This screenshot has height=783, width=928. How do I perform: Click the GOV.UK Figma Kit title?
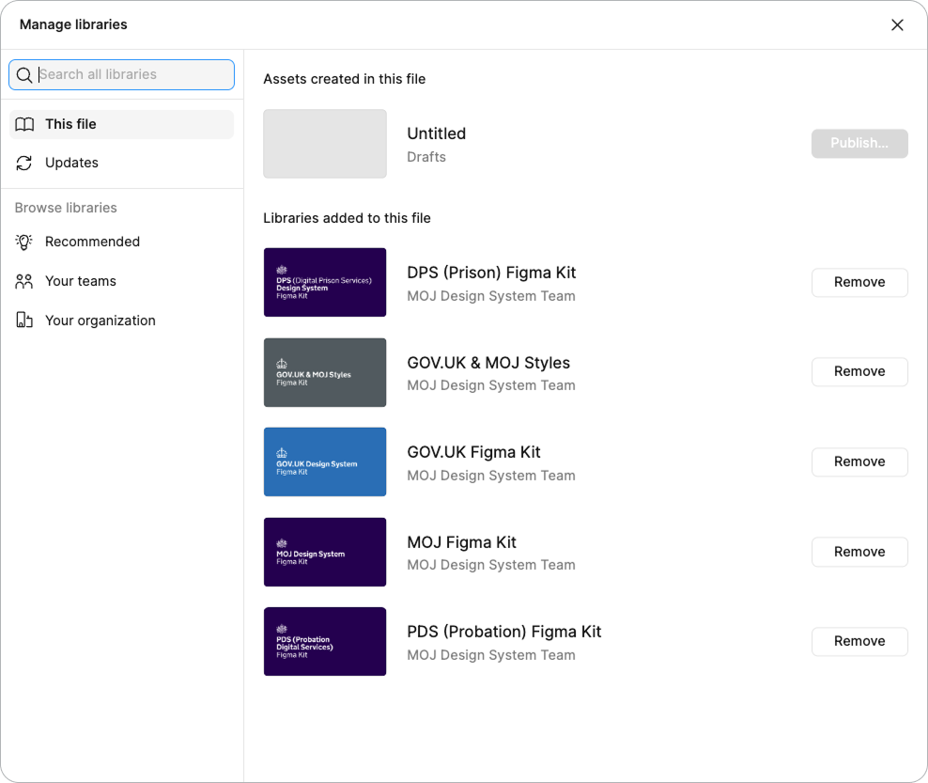[473, 452]
